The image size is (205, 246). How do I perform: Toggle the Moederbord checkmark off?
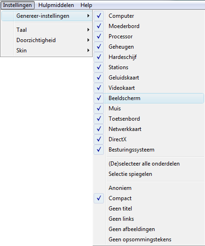(x=99, y=26)
